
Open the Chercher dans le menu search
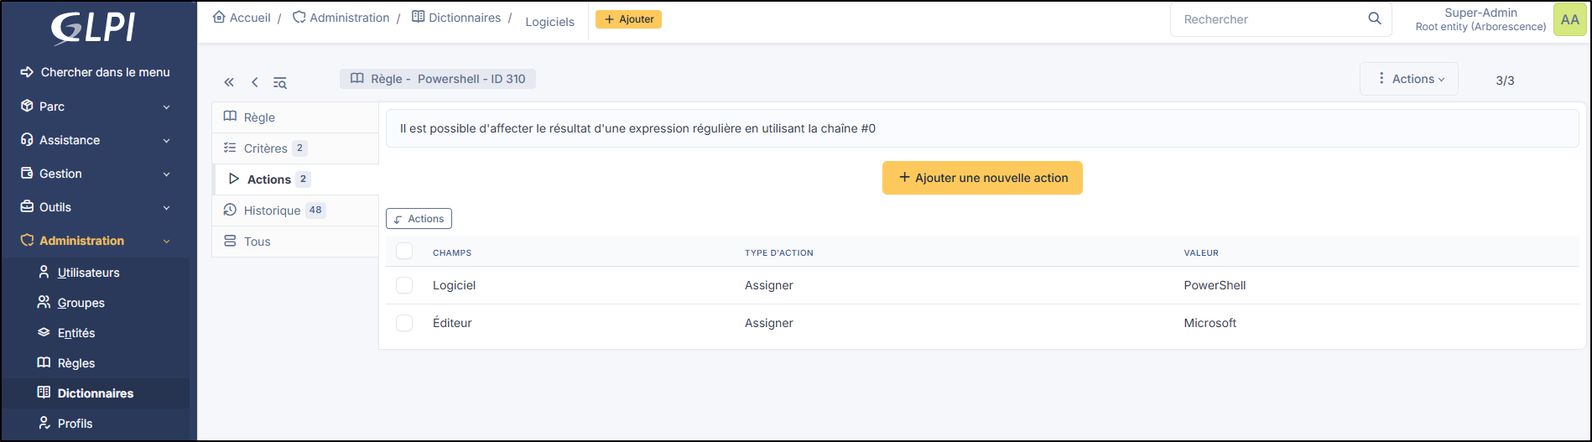point(95,72)
